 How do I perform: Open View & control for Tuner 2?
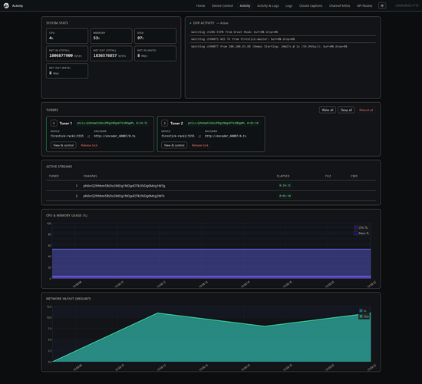(x=174, y=145)
